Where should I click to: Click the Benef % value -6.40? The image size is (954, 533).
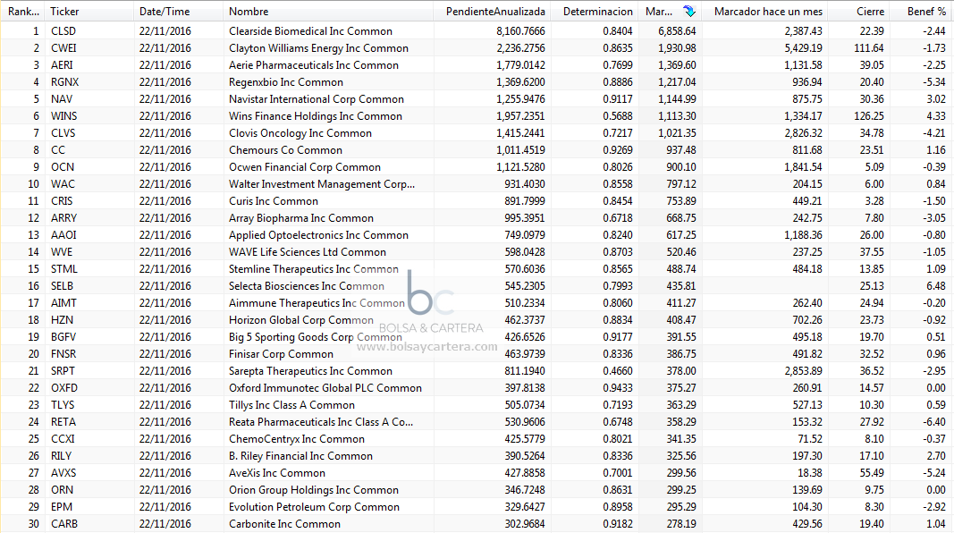pos(934,423)
